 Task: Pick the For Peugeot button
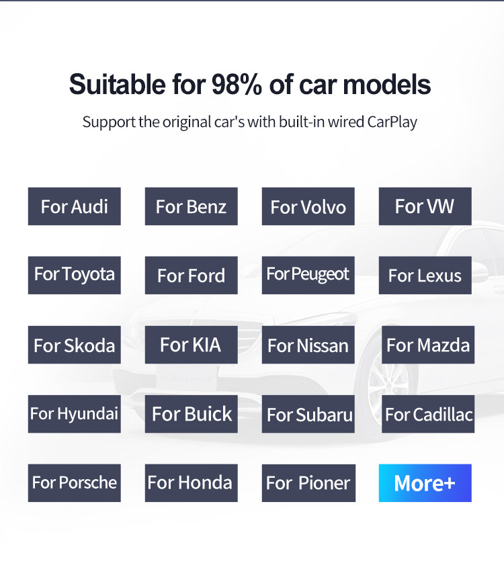pyautogui.click(x=308, y=275)
